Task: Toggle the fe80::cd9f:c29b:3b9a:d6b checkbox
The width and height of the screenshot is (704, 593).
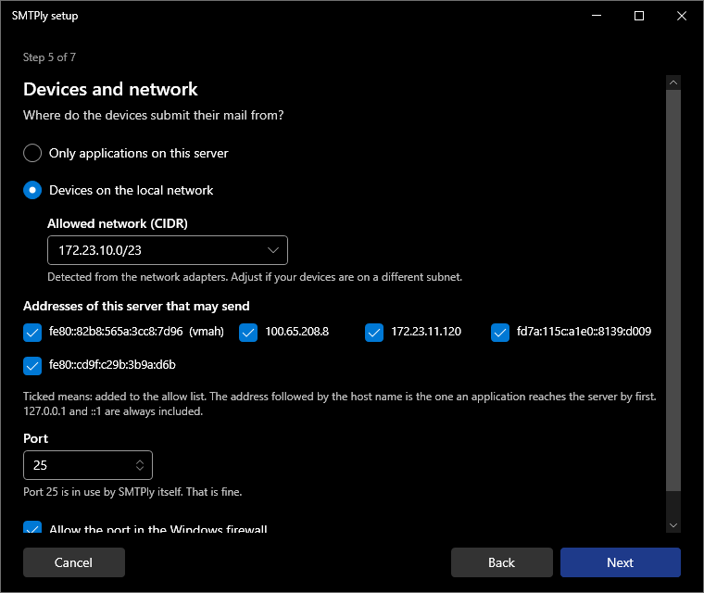Action: coord(32,366)
